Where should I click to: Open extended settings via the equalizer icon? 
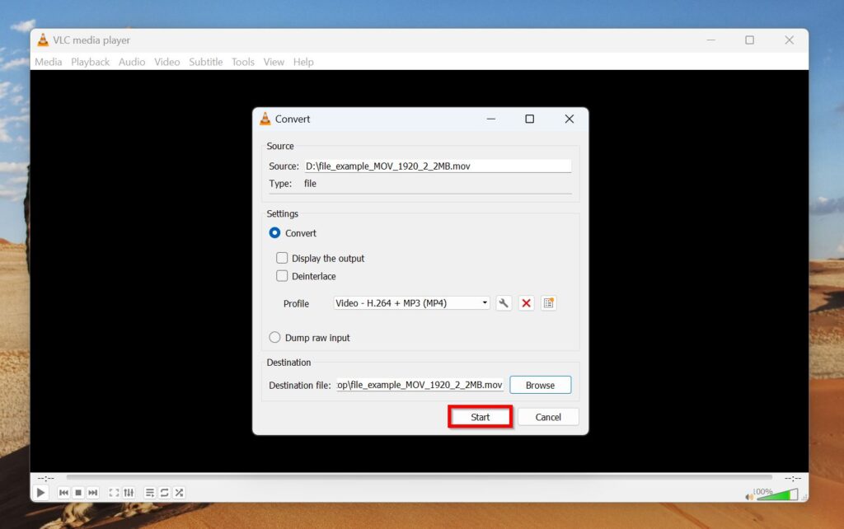point(129,492)
